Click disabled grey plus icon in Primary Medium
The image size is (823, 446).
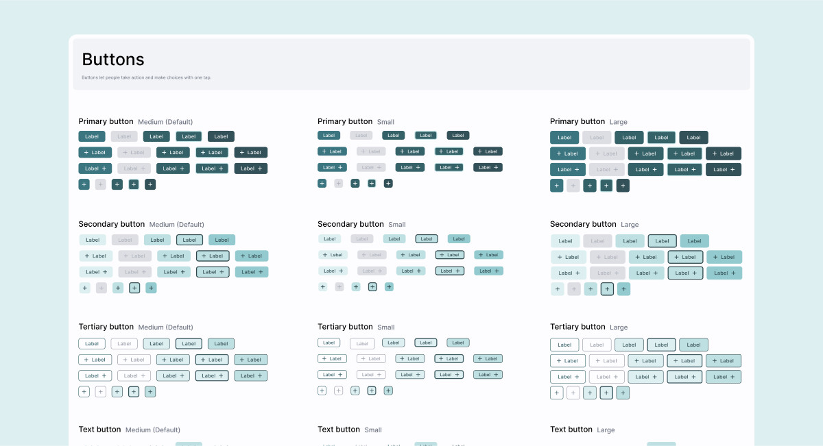101,184
